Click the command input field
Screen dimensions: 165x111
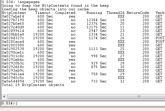pos(91,104)
